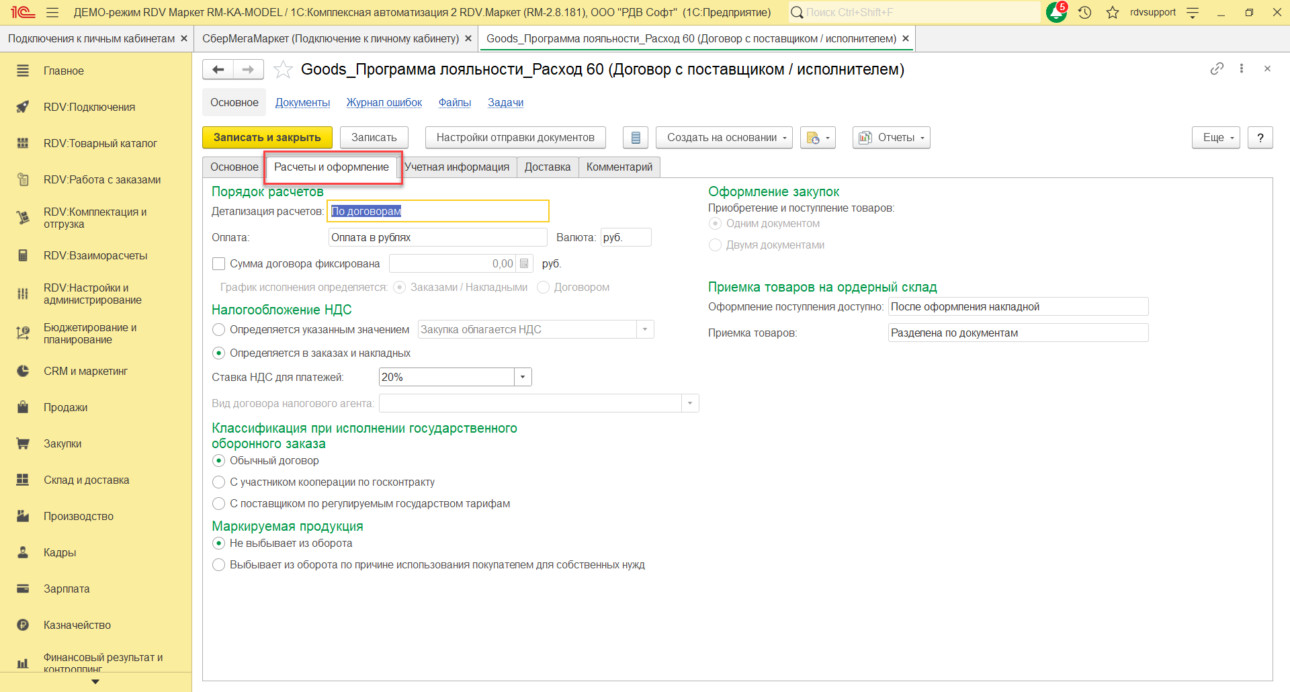Click the notifications bell icon
This screenshot has width=1290, height=692.
point(1056,12)
